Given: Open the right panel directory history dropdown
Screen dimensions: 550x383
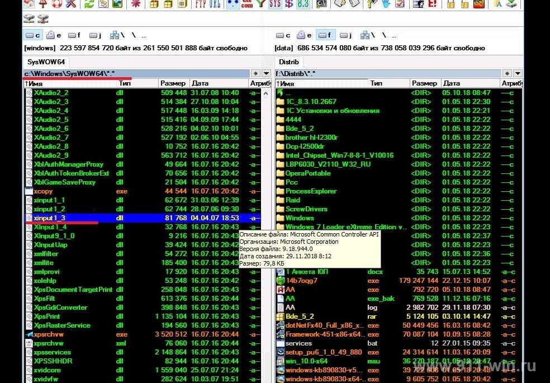Looking at the screenshot, I should click(517, 73).
